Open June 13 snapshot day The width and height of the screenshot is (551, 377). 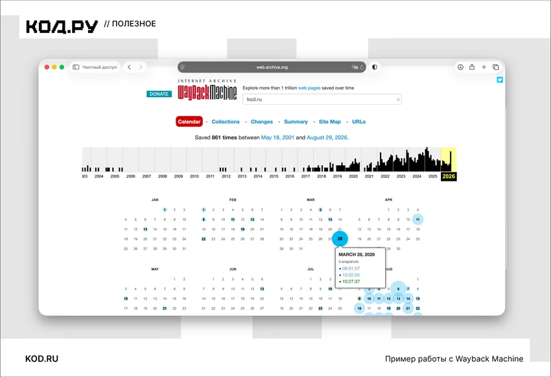pyautogui.click(x=262, y=289)
